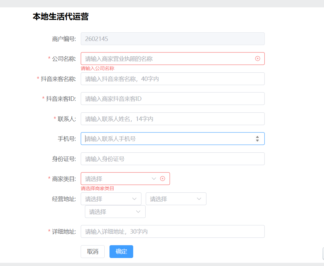Focus the 抖音来客名称 input field
The height and width of the screenshot is (266, 324).
tap(173, 79)
